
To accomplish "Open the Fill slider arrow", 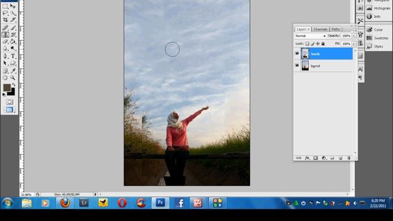I will pos(354,44).
